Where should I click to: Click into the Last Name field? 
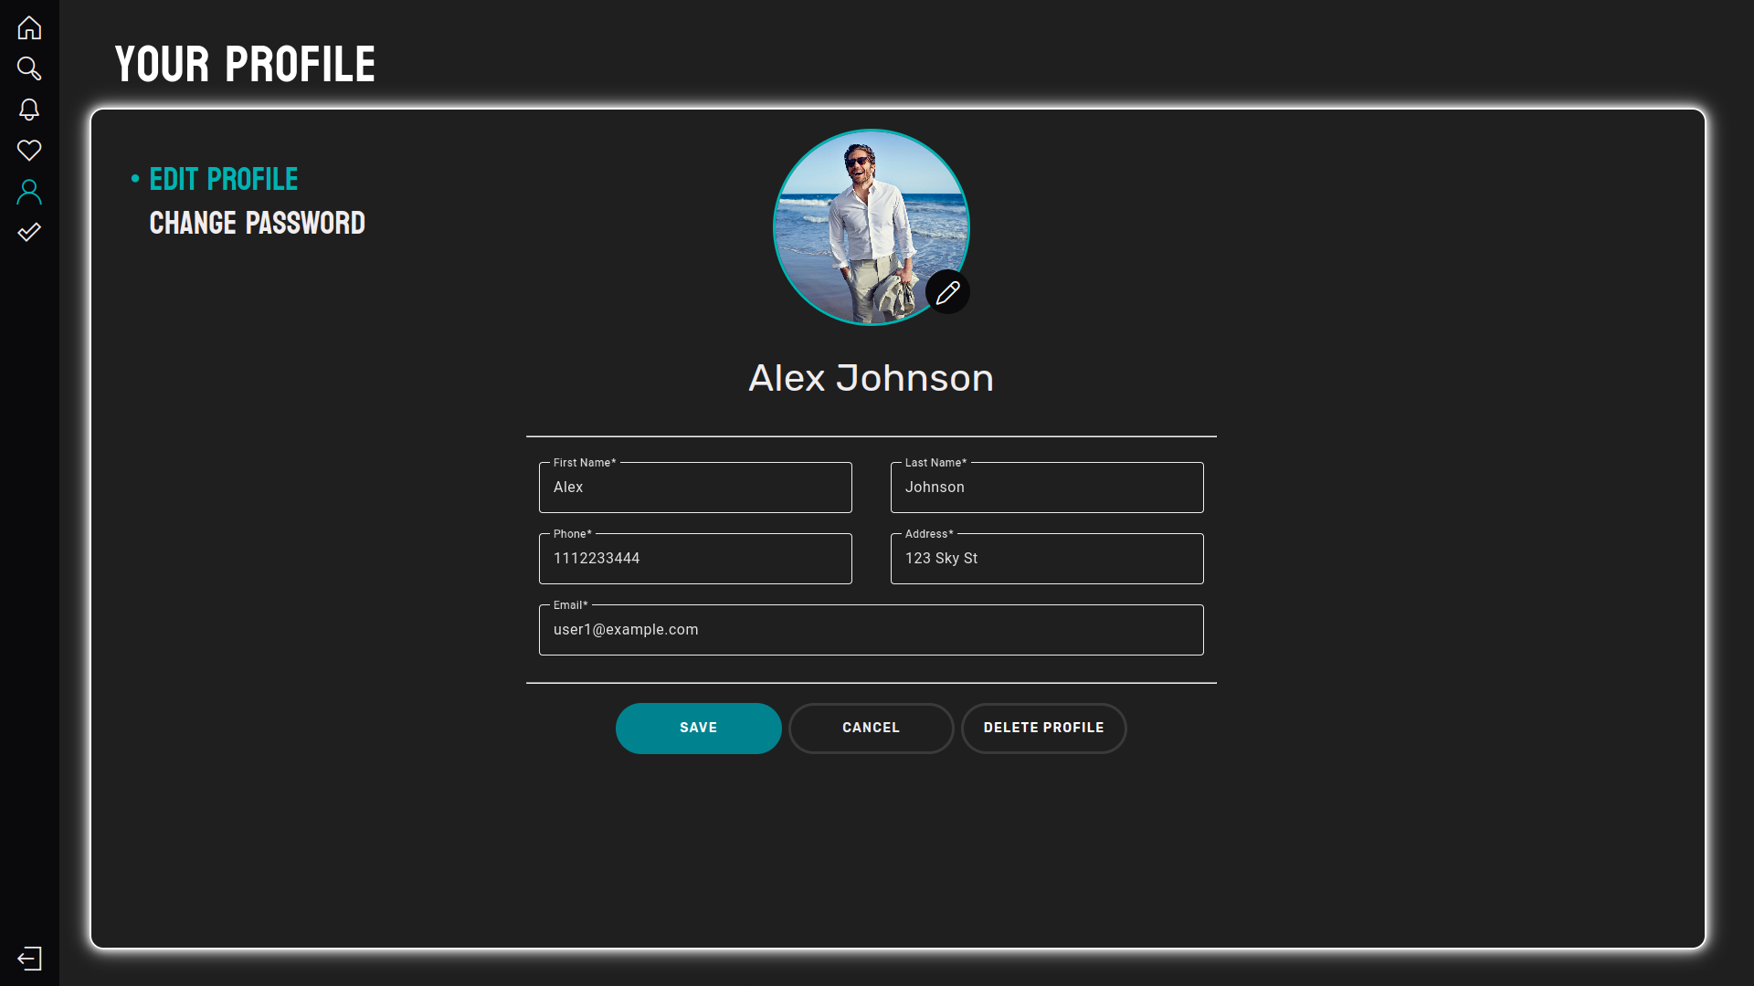[x=1047, y=488]
